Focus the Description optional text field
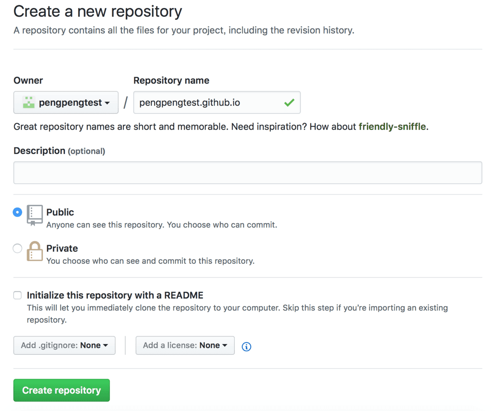 [x=248, y=172]
